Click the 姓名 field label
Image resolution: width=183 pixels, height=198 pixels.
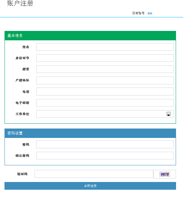pyautogui.click(x=26, y=47)
